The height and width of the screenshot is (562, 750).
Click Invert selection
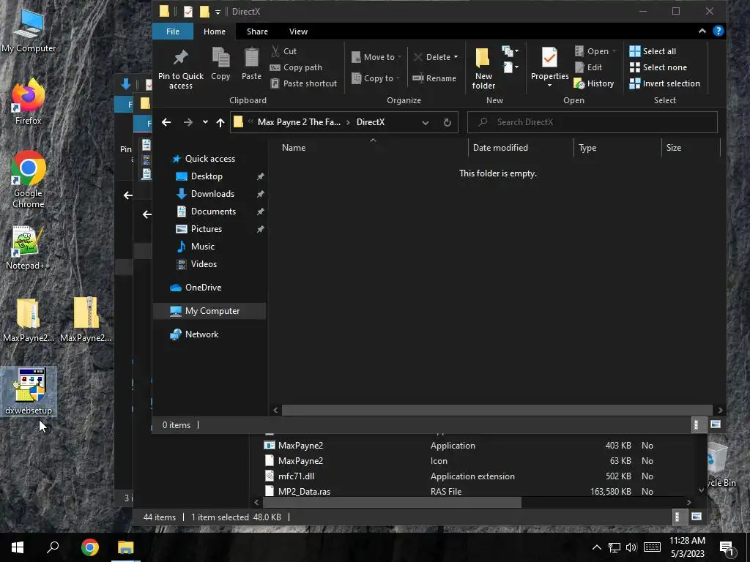[x=664, y=83]
